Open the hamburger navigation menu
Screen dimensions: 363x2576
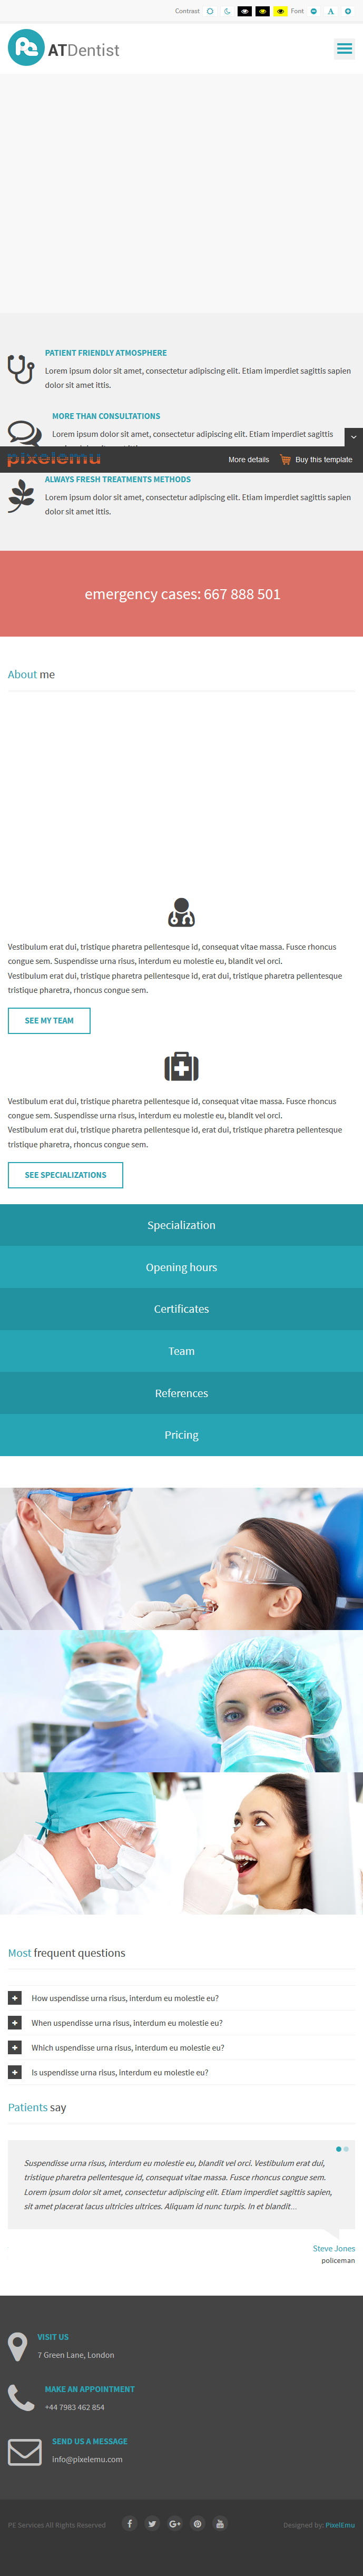[344, 48]
